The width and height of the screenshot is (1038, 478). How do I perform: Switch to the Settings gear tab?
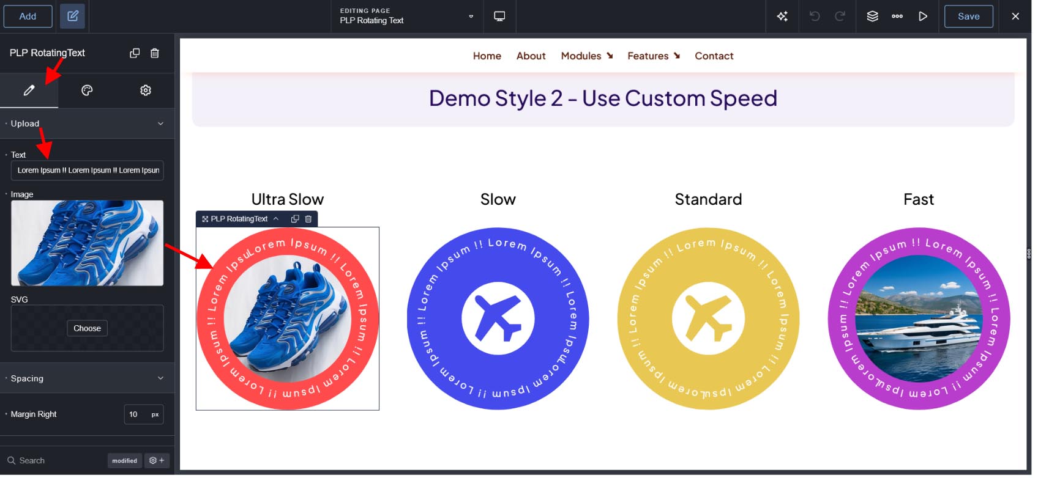(x=146, y=90)
